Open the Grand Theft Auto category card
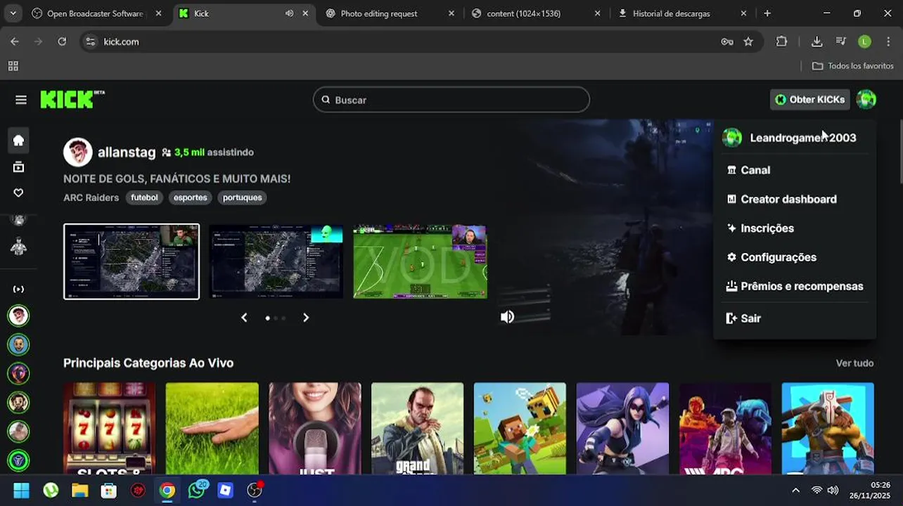This screenshot has width=903, height=506. (418, 428)
